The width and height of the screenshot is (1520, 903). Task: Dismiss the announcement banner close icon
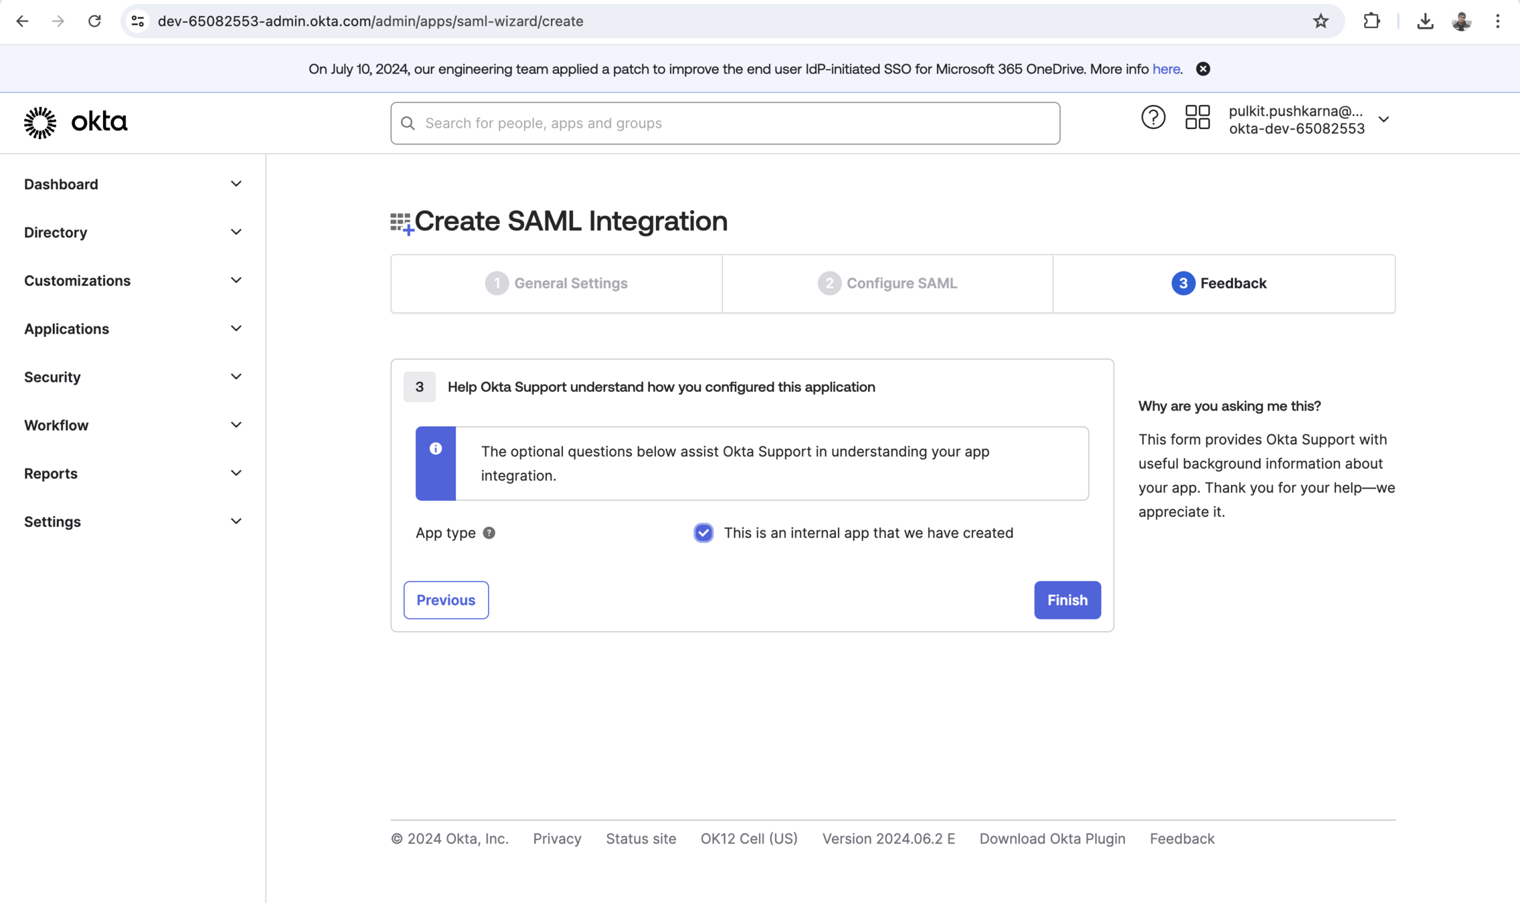tap(1203, 69)
